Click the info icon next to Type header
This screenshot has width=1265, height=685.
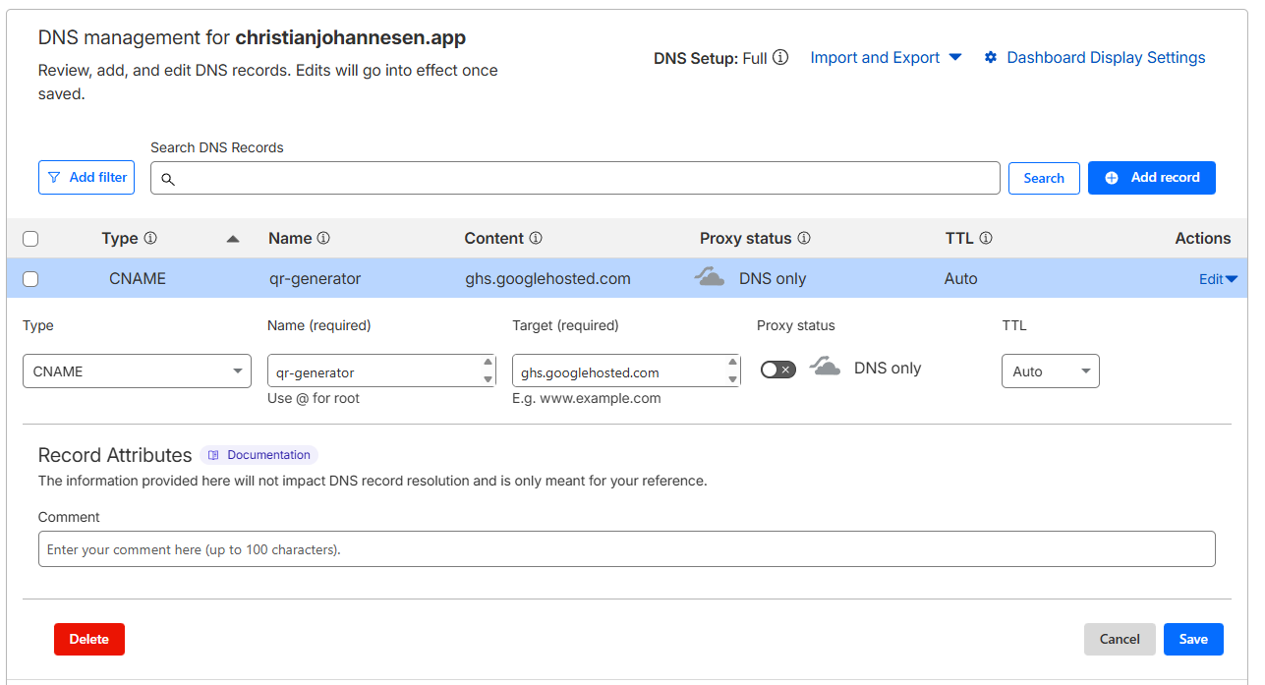(150, 239)
